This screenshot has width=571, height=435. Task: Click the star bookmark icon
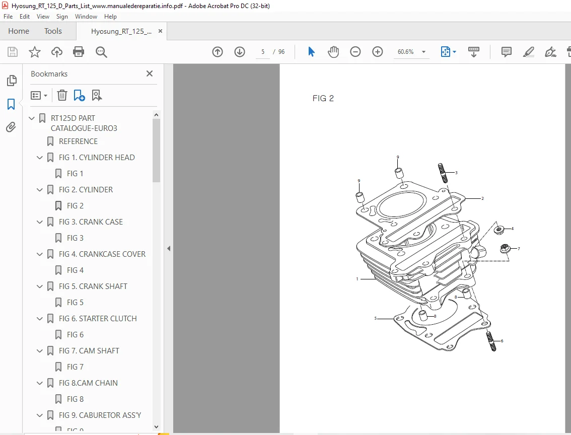(x=35, y=52)
